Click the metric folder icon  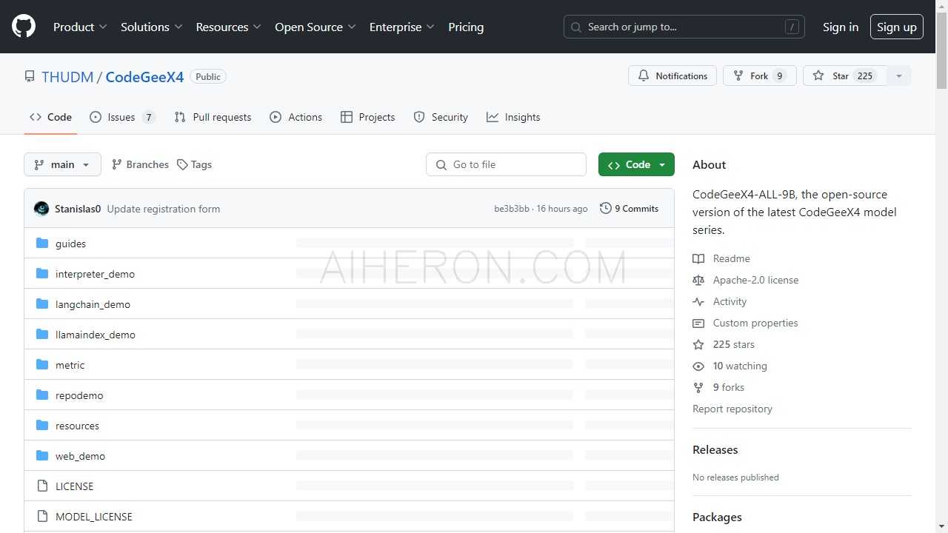point(42,365)
